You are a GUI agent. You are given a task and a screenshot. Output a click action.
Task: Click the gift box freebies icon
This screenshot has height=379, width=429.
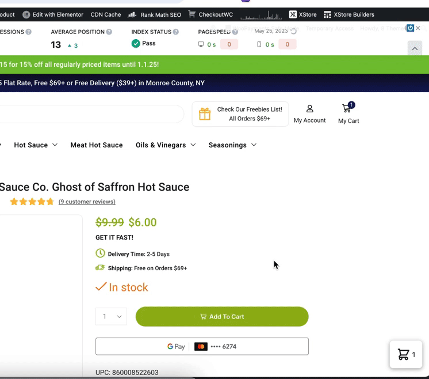coord(205,114)
